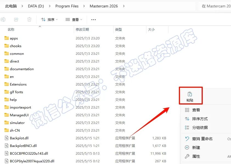The height and width of the screenshot is (164, 231).
Task: Click Program Files breadcrumb
Action: [x=67, y=6]
